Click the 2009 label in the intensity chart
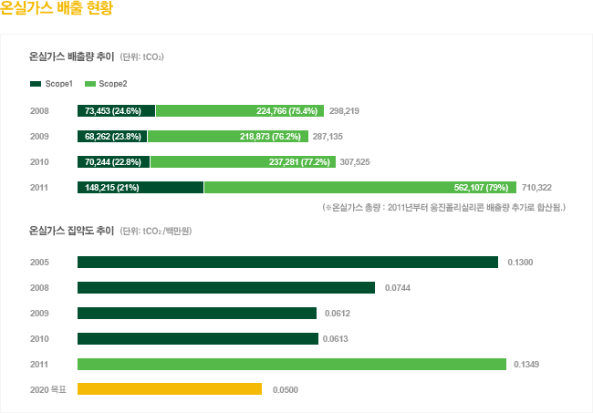593x413 pixels. pyautogui.click(x=40, y=314)
